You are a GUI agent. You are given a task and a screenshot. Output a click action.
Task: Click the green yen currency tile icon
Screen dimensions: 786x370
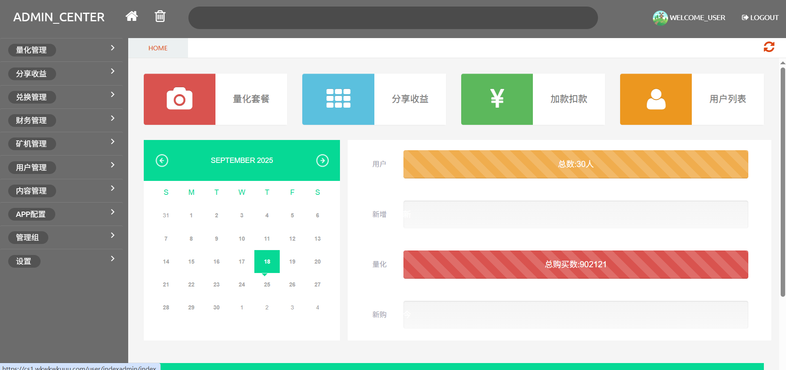(497, 99)
